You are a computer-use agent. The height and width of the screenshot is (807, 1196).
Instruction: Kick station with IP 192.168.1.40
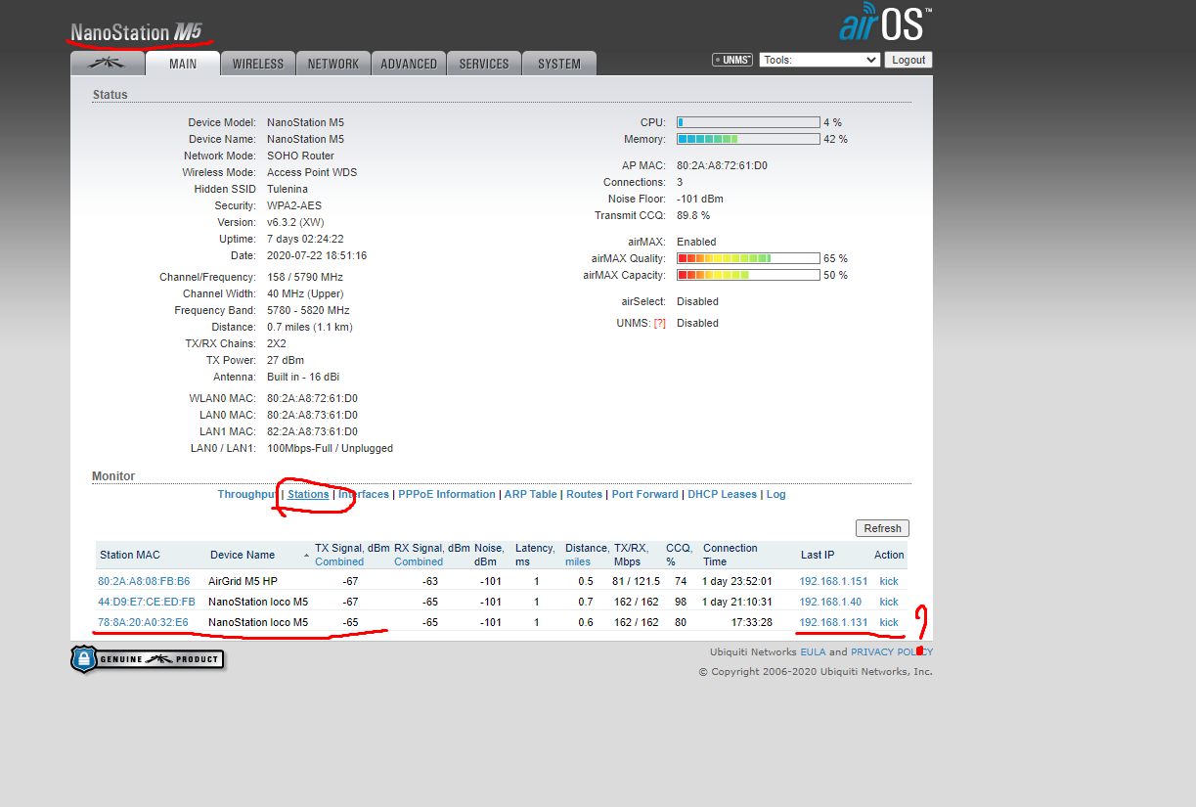click(x=888, y=602)
